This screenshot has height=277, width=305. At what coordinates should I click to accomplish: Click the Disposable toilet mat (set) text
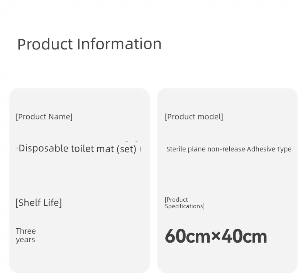tap(77, 149)
